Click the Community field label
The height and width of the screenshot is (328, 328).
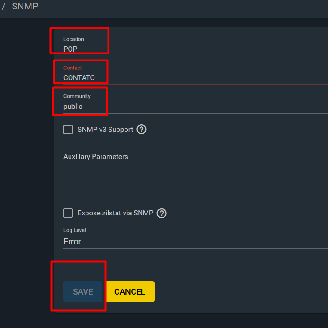click(77, 96)
